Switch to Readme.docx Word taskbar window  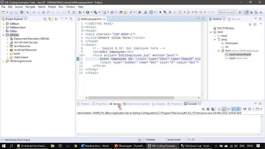[x=96, y=146]
